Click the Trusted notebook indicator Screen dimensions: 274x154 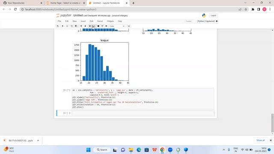(188, 21)
